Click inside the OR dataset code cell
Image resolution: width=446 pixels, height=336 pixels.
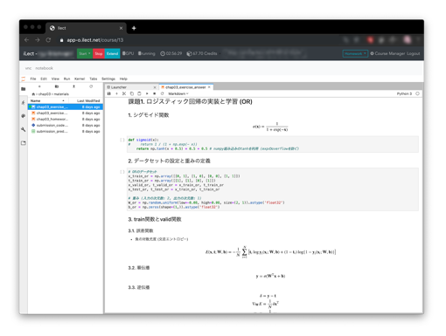point(273,189)
